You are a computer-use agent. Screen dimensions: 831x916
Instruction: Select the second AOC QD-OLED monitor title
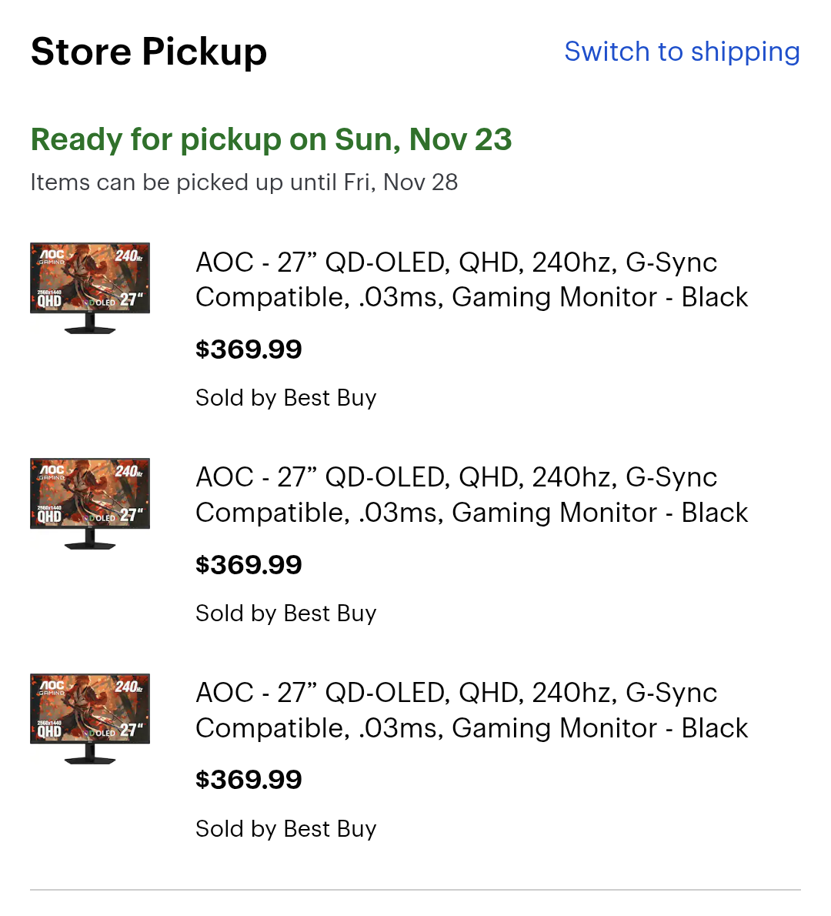click(x=471, y=495)
